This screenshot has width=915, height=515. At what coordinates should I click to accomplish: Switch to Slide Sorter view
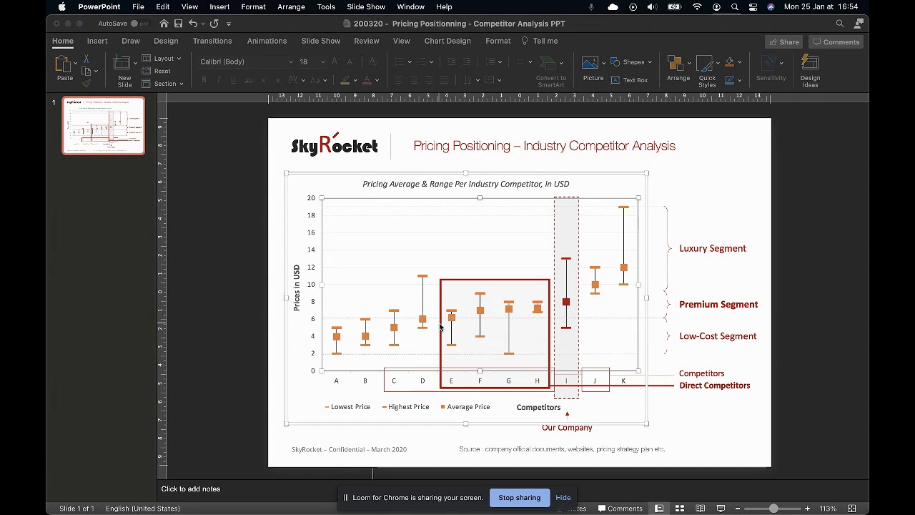pos(680,509)
